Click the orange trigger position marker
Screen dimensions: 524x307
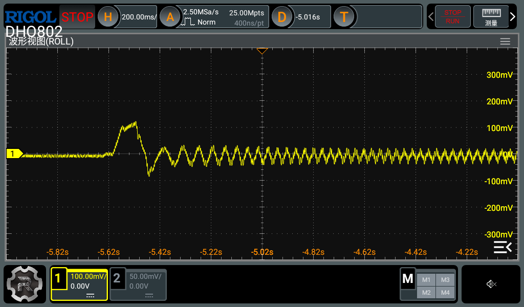tap(262, 51)
